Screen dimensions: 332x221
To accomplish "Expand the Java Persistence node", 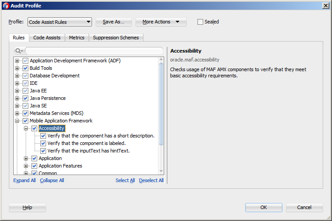I will coord(17,98).
